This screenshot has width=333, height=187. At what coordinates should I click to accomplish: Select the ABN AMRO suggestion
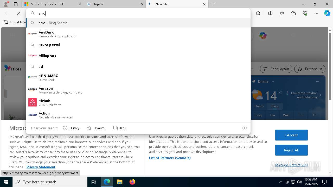(x=138, y=78)
